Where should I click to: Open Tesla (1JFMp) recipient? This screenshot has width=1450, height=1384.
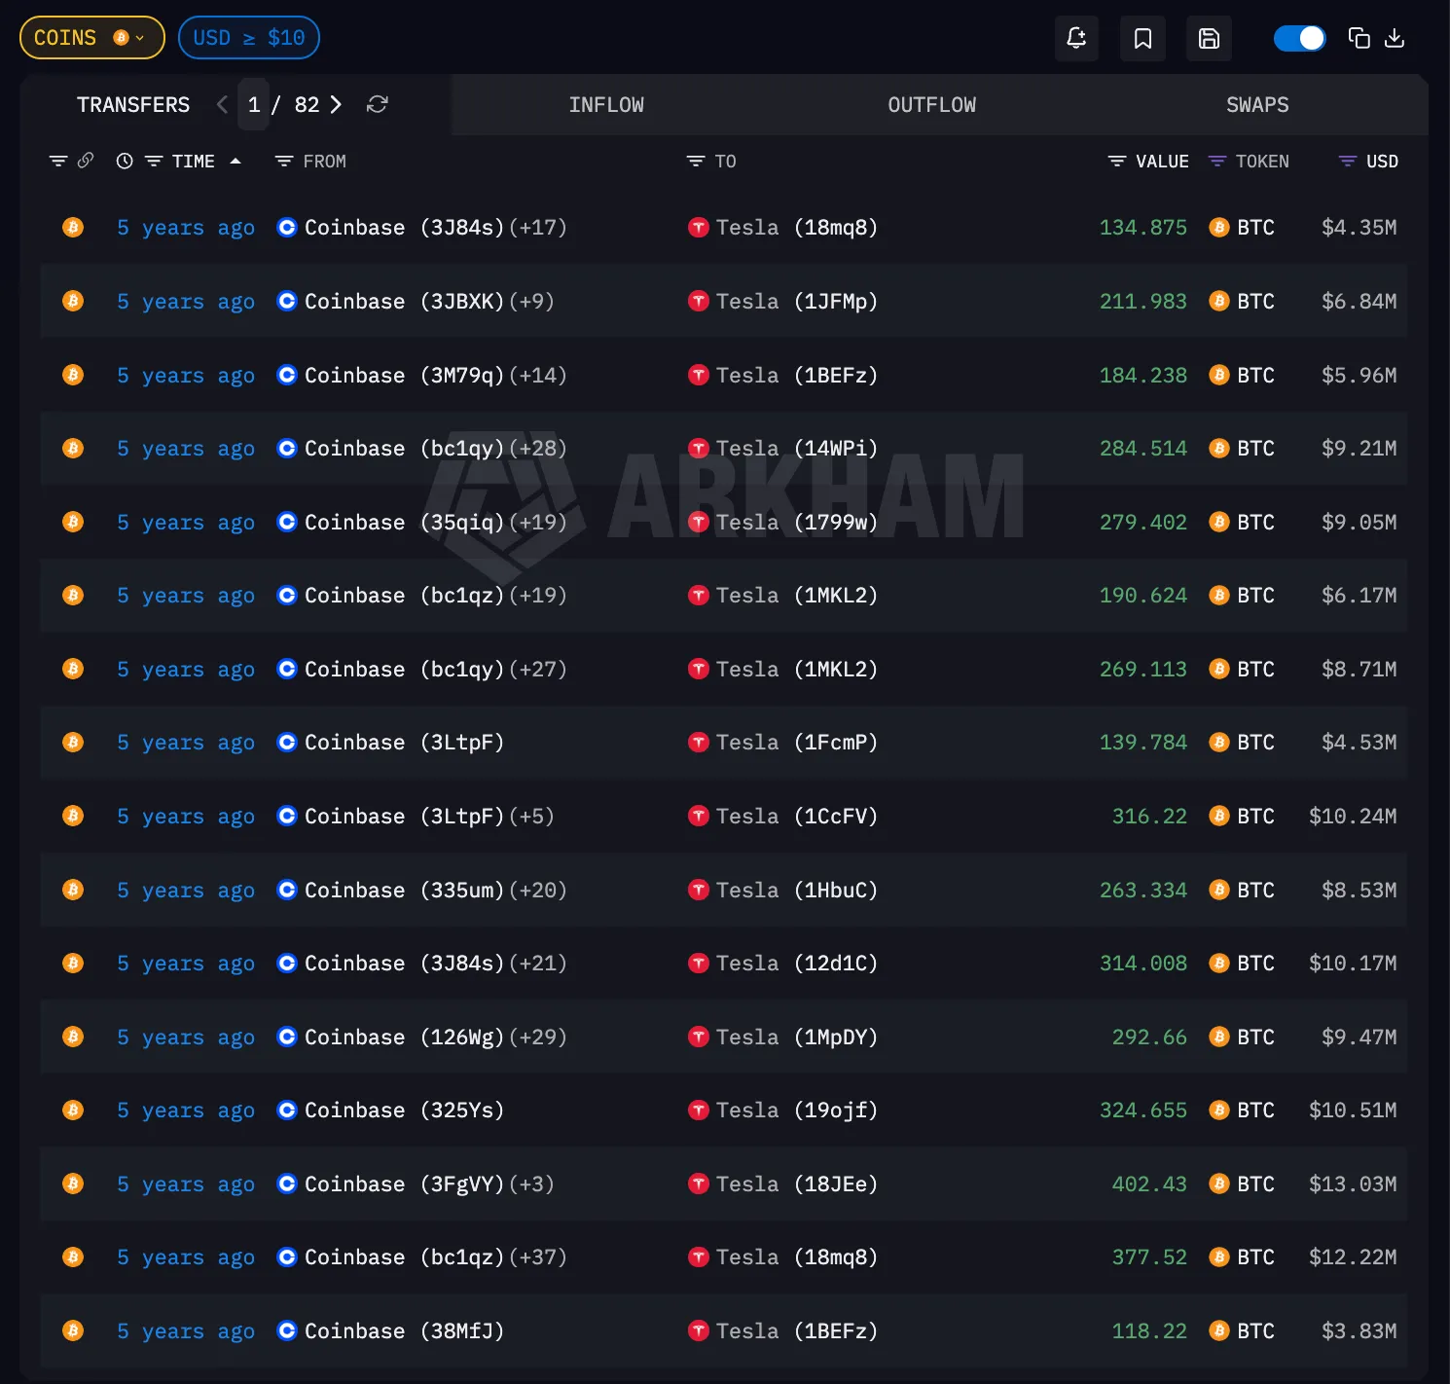[x=797, y=302]
